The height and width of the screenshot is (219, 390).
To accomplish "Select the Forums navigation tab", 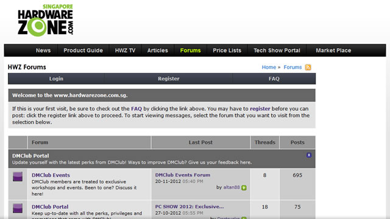I will point(190,50).
